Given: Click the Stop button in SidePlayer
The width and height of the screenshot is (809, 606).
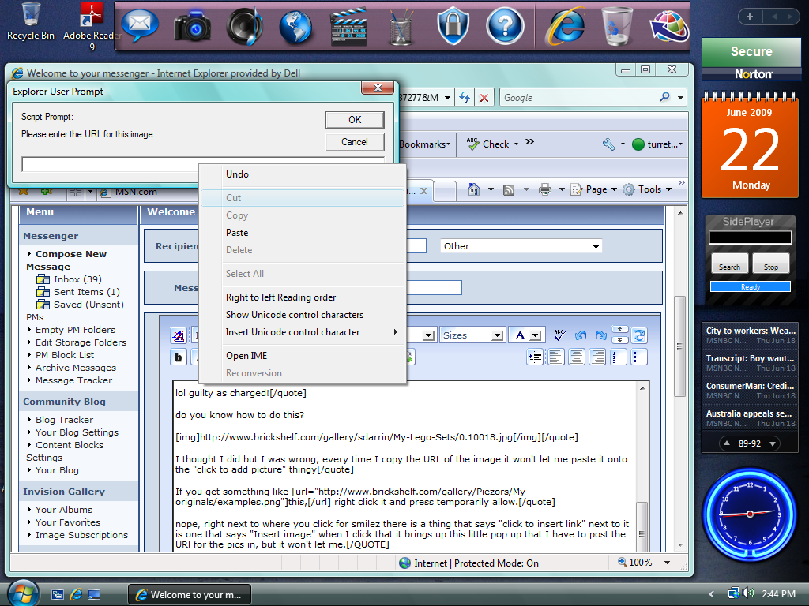Looking at the screenshot, I should coord(771,264).
